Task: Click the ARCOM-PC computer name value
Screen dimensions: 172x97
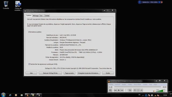Action: (63, 37)
